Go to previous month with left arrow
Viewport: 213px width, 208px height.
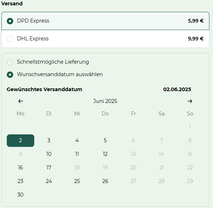point(21,101)
